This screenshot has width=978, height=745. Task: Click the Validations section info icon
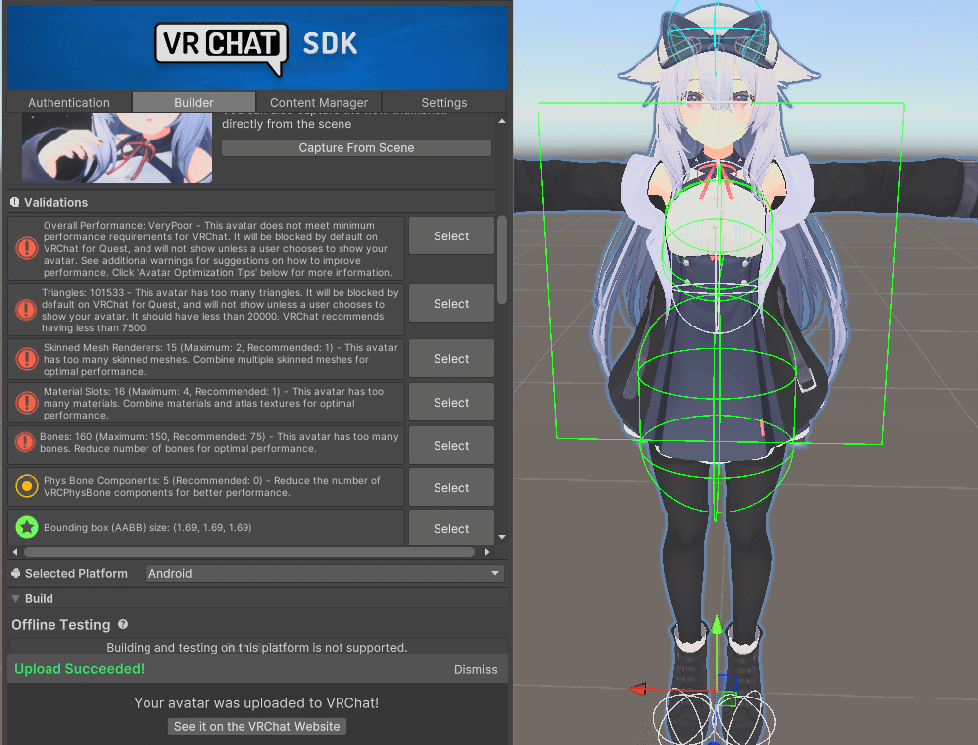pos(14,202)
